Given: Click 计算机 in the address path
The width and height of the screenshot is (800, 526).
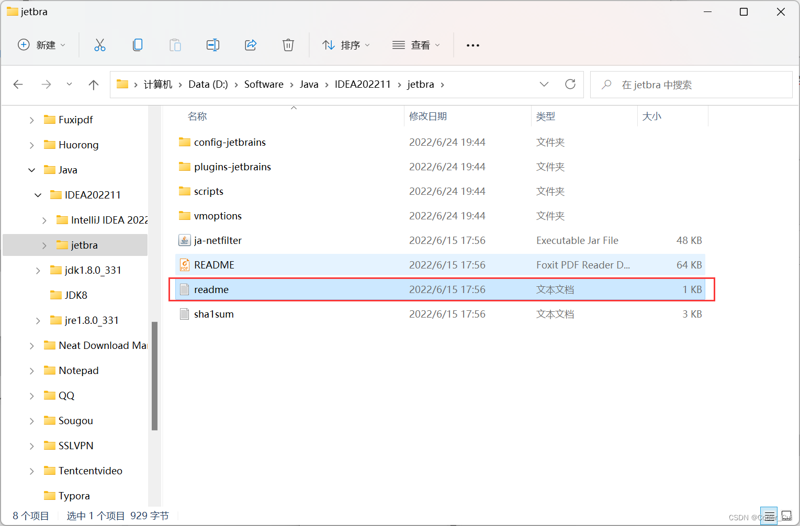Looking at the screenshot, I should tap(158, 85).
